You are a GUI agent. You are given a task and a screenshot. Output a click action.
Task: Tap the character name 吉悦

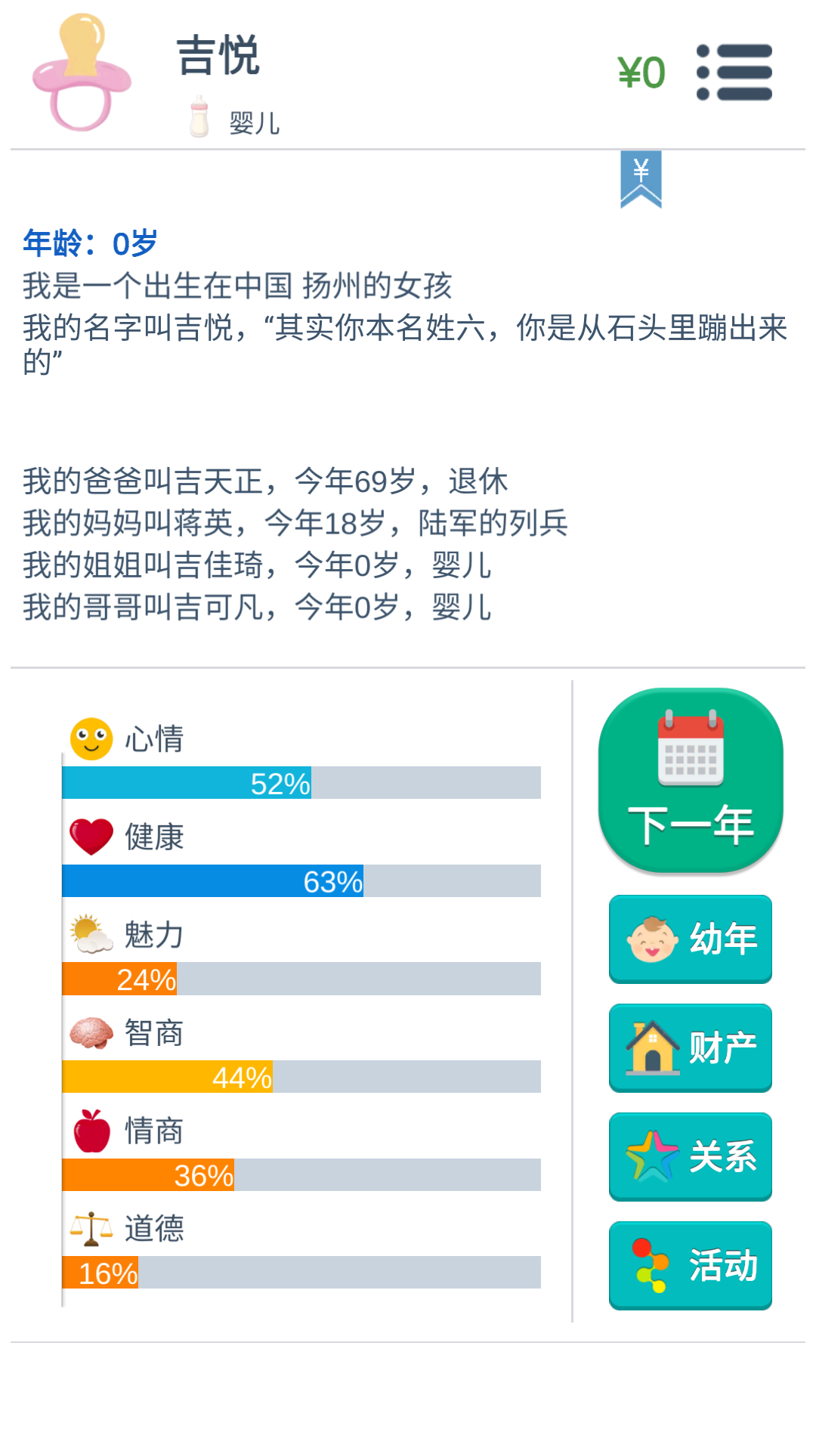(218, 55)
